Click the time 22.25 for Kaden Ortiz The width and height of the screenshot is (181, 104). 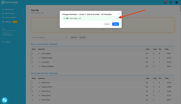[x=169, y=83]
